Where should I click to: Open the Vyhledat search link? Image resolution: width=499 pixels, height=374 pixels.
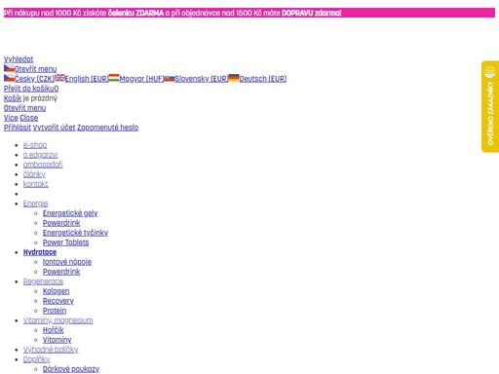[x=19, y=59]
